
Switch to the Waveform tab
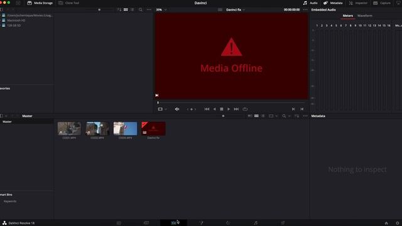tap(364, 16)
